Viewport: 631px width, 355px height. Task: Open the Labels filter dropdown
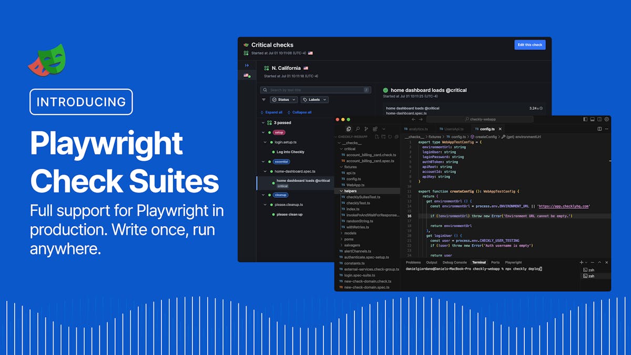(314, 99)
